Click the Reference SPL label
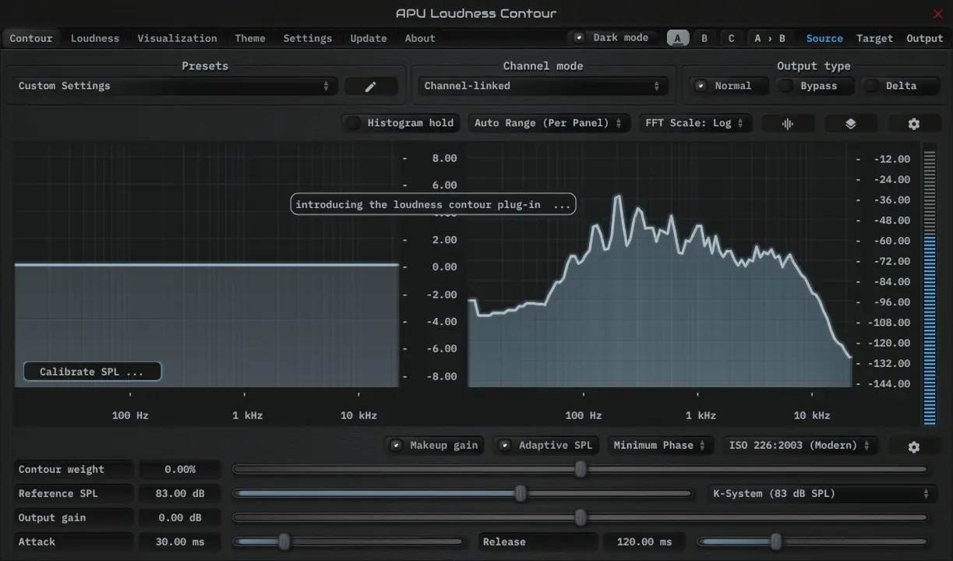 point(74,494)
